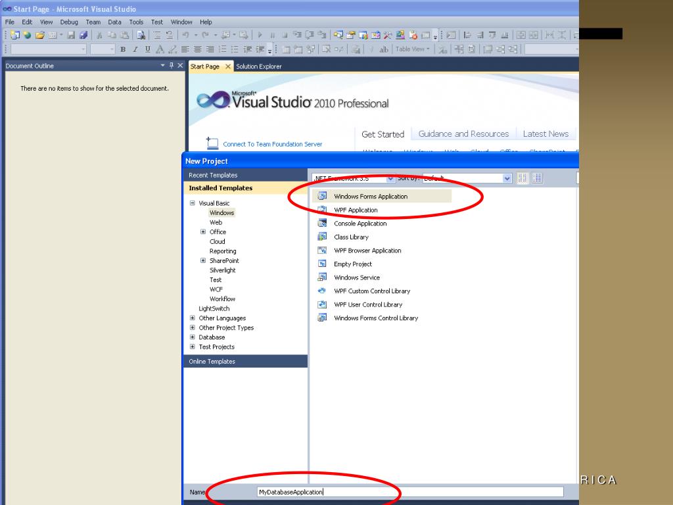Image resolution: width=673 pixels, height=505 pixels.
Task: Open the Debug menu
Action: (68, 22)
